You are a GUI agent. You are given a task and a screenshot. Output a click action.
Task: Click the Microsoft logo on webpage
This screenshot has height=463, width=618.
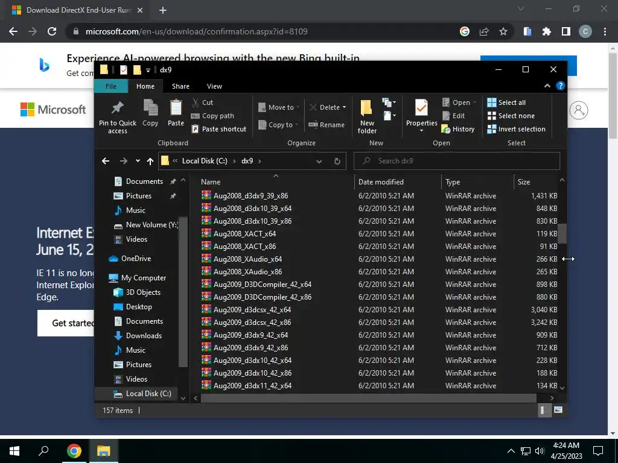(53, 110)
